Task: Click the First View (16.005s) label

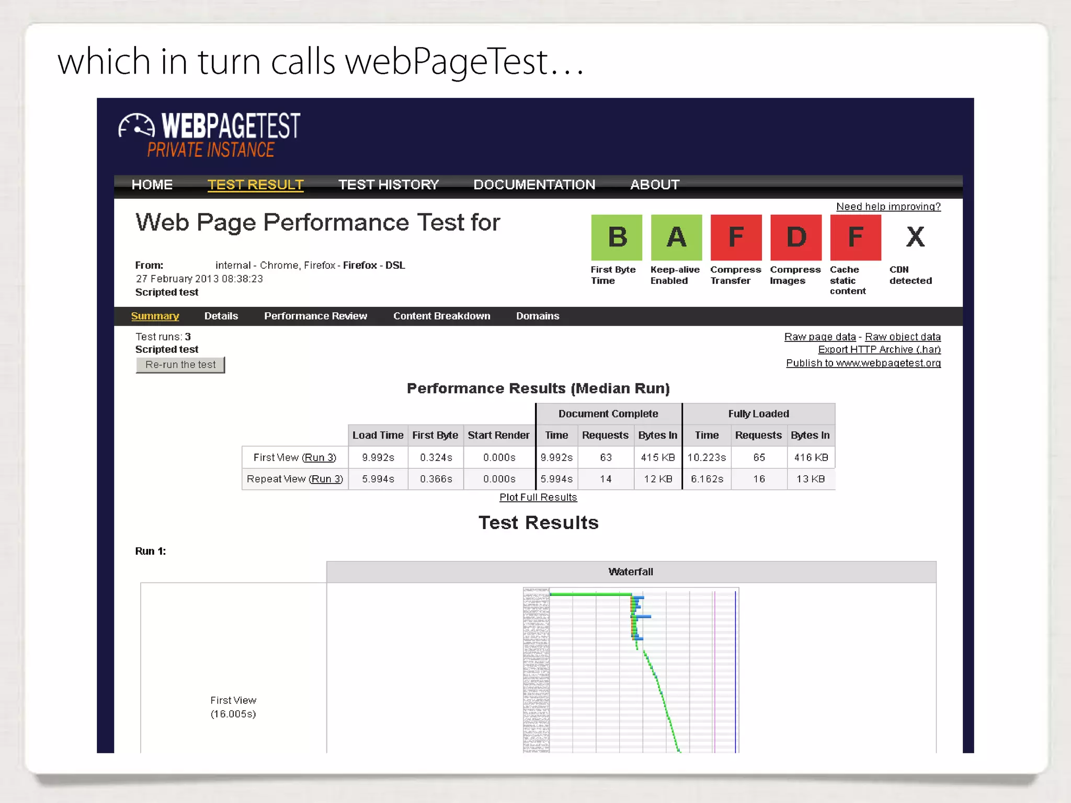Action: tap(233, 707)
